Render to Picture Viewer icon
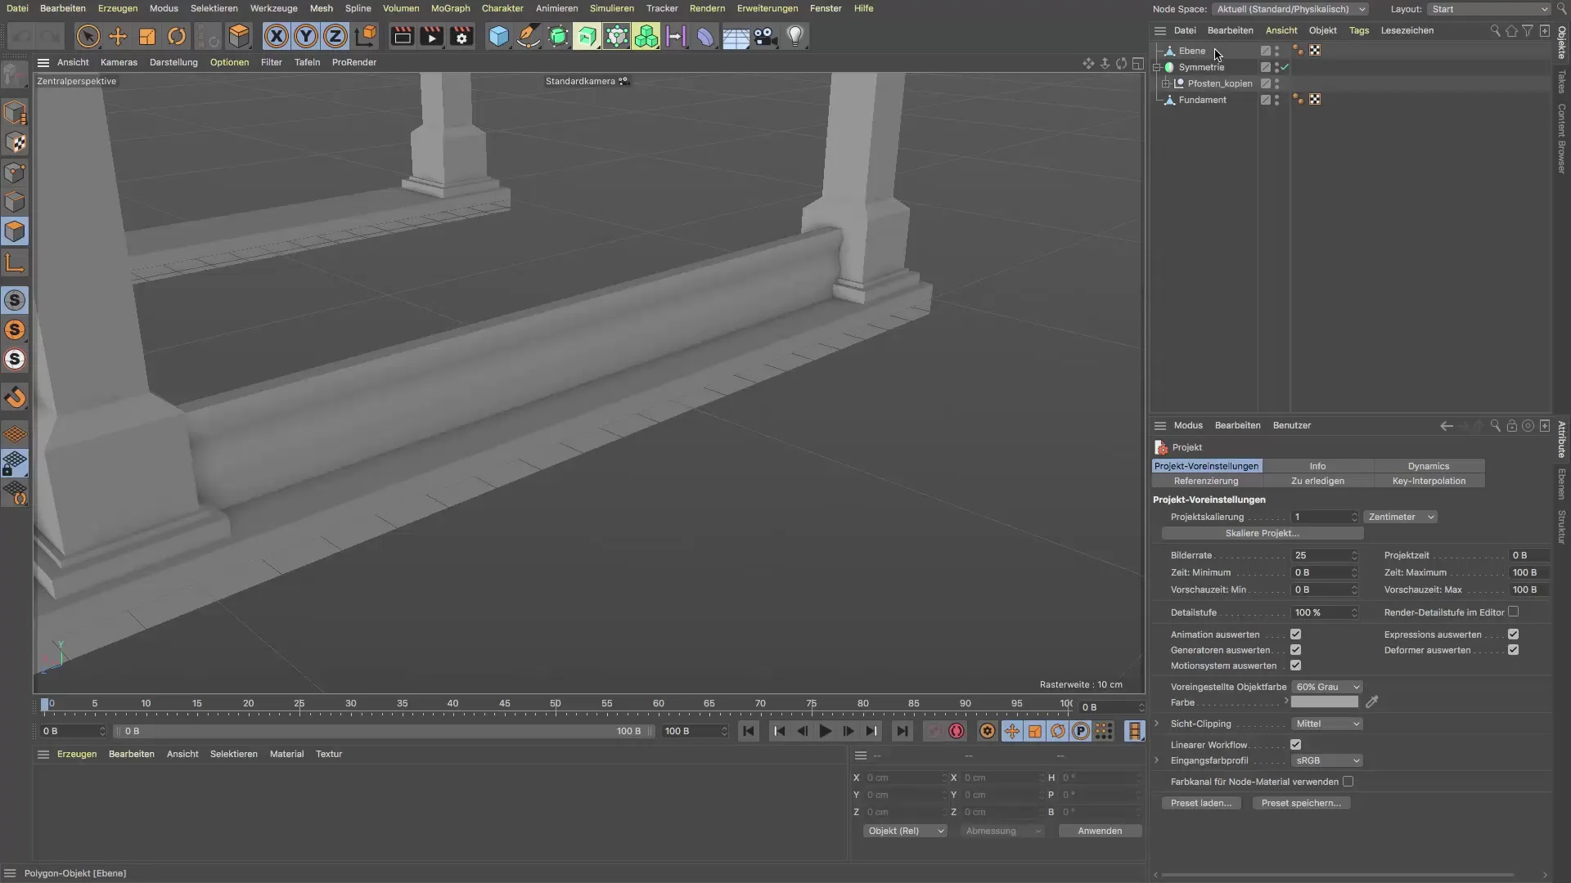The image size is (1571, 883). pos(431,36)
